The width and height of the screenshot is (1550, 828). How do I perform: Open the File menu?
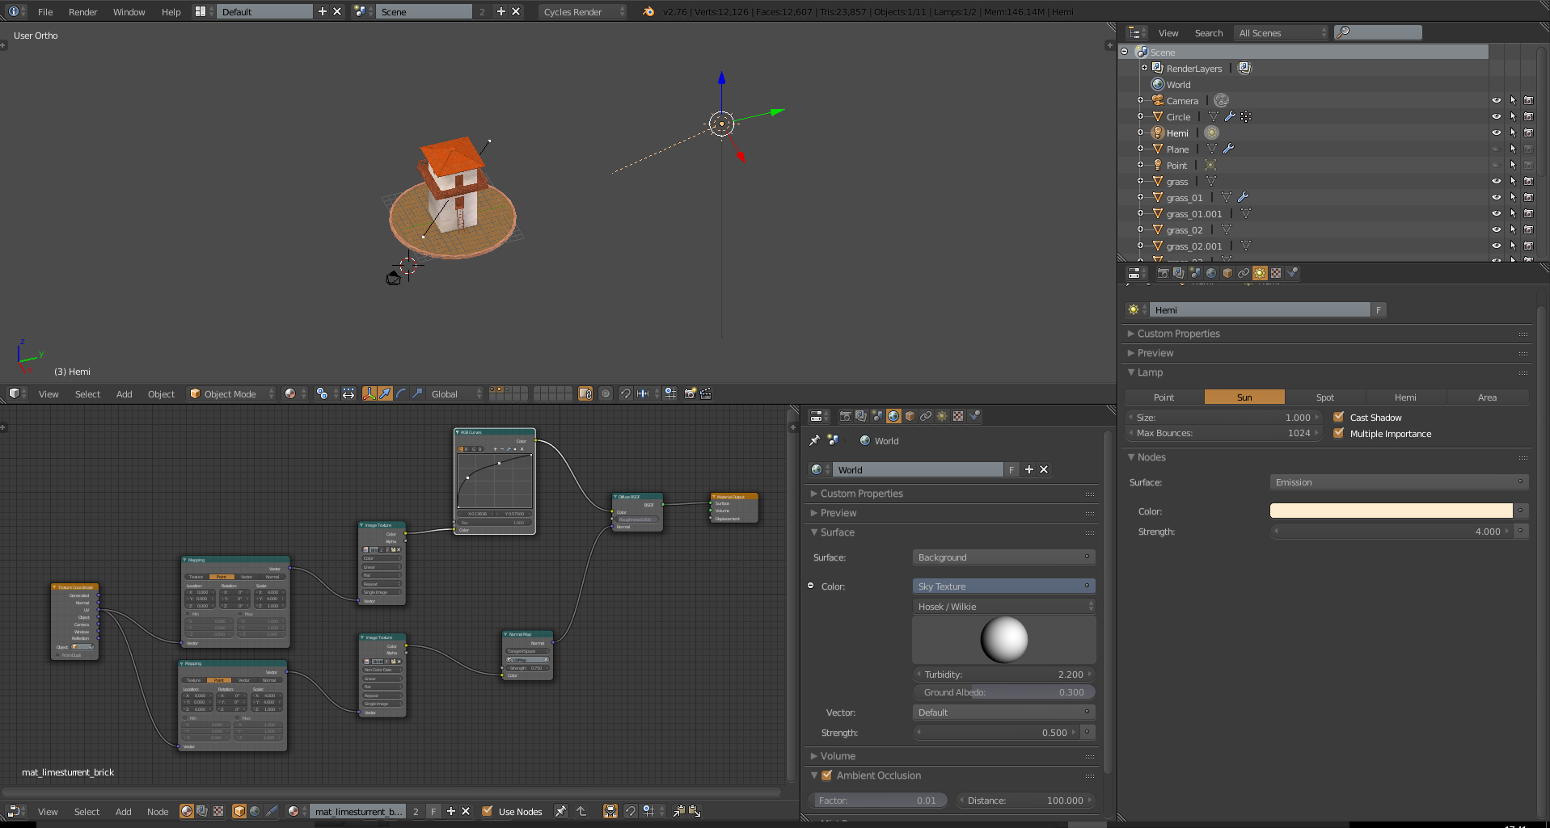[x=45, y=11]
